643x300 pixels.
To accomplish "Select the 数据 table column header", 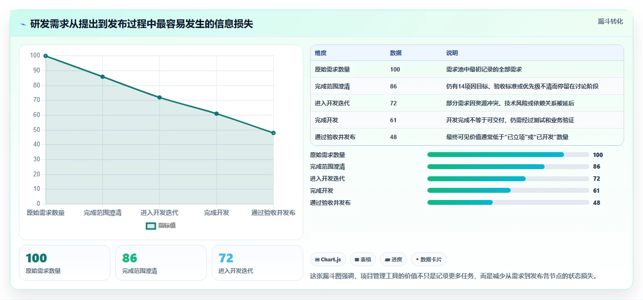I will click(x=396, y=53).
